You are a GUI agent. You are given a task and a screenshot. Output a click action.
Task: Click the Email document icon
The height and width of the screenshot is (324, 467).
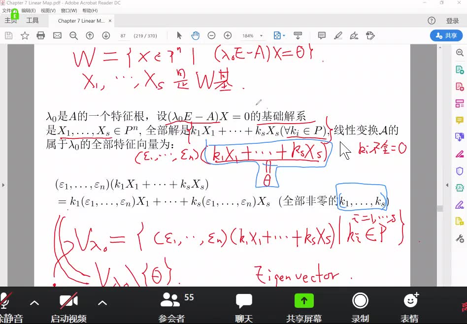[x=58, y=35]
